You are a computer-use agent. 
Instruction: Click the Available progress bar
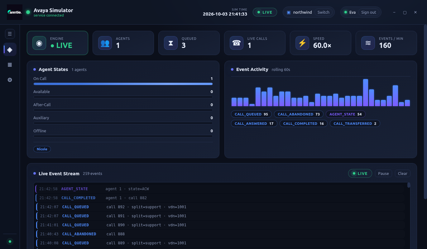123,97
